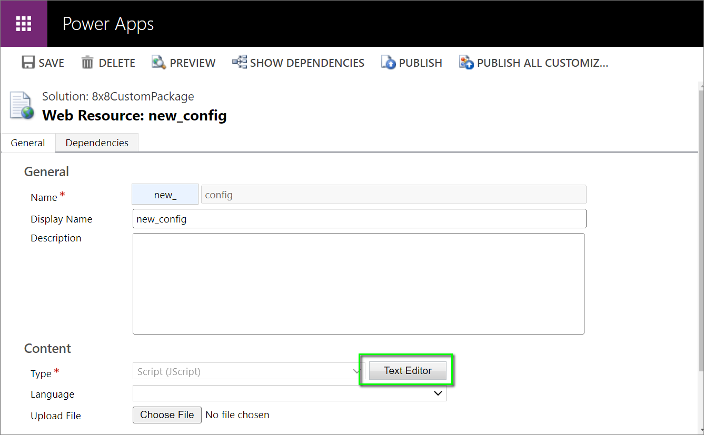Click the web resource document icon
Viewport: 704px width, 435px height.
(22, 105)
